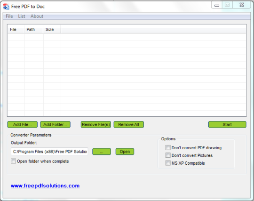254x201 pixels.
Task: Enable MS XP Compatible option
Action: pyautogui.click(x=168, y=163)
